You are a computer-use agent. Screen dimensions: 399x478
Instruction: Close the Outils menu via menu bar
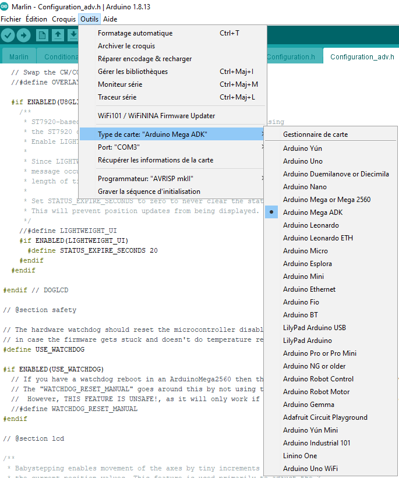[89, 19]
